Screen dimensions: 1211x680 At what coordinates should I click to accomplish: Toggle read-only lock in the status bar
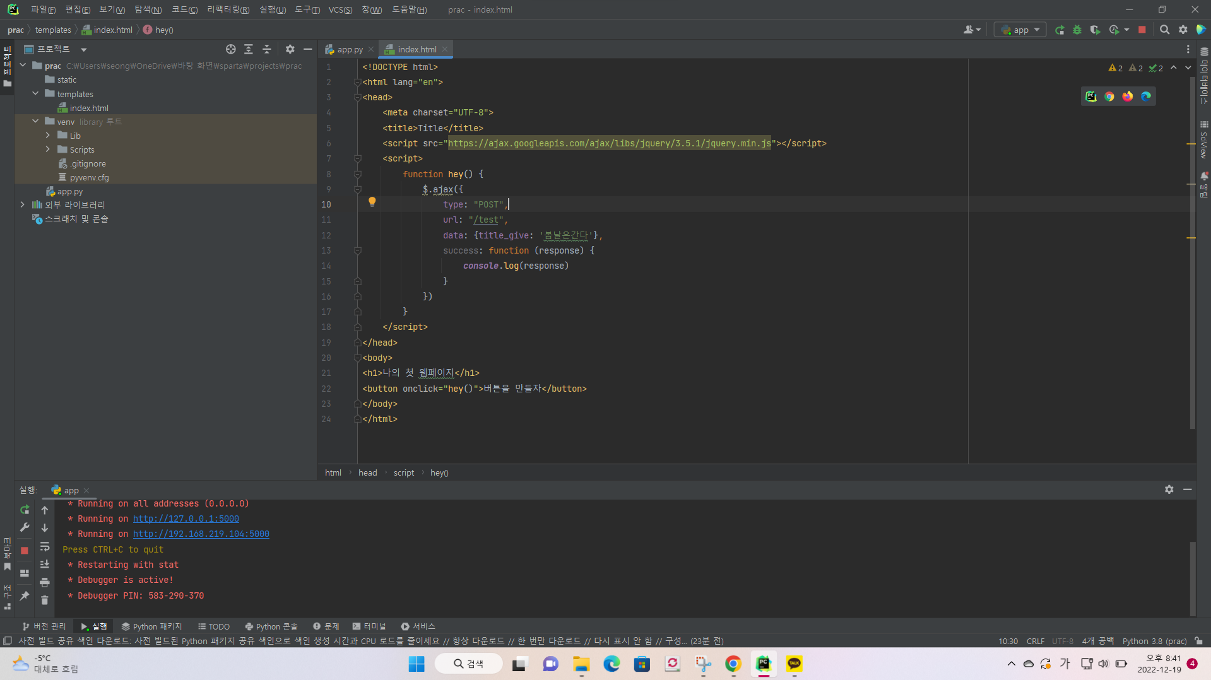pos(1198,641)
